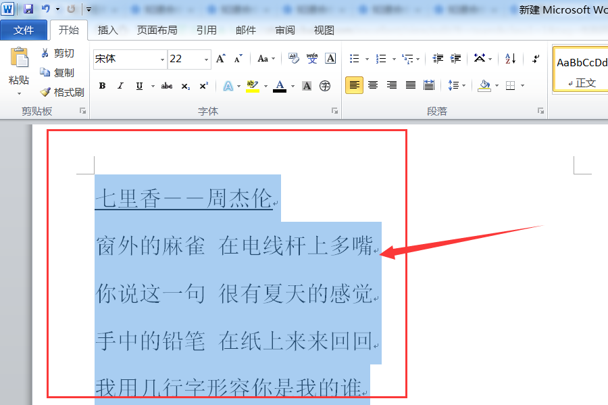The height and width of the screenshot is (405, 608).
Task: Switch to the 插入 ribbon tab
Action: [x=108, y=30]
